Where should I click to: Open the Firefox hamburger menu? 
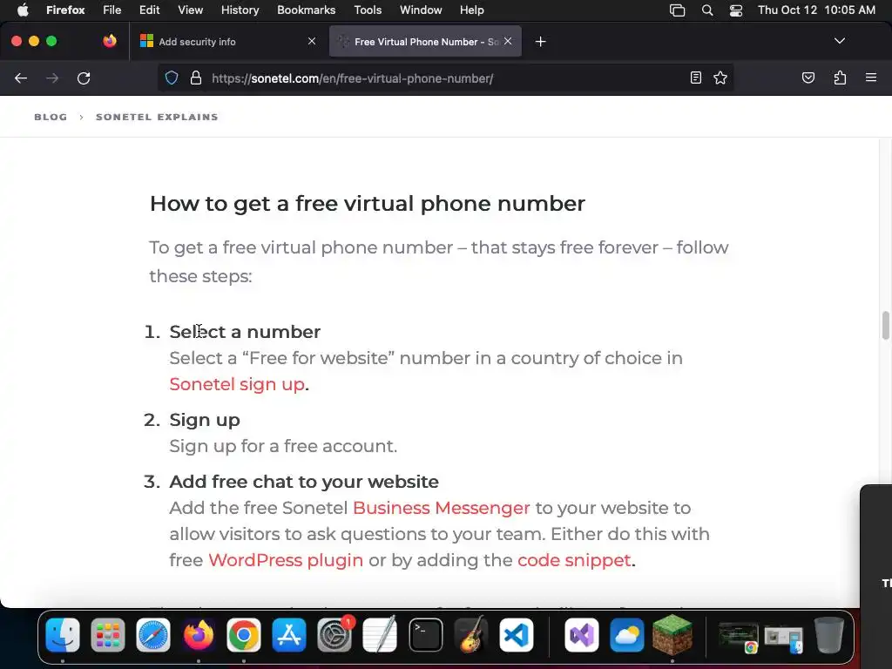click(x=871, y=78)
